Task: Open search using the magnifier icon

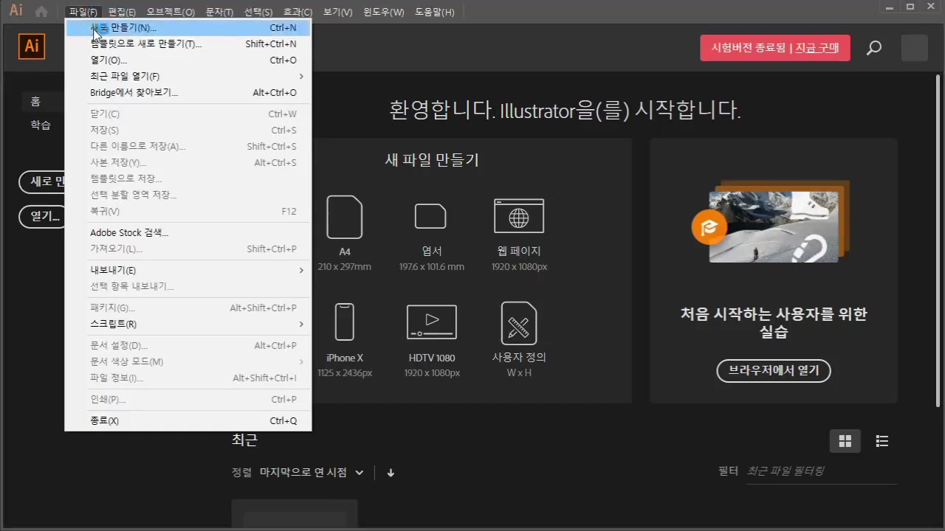Action: tap(874, 47)
